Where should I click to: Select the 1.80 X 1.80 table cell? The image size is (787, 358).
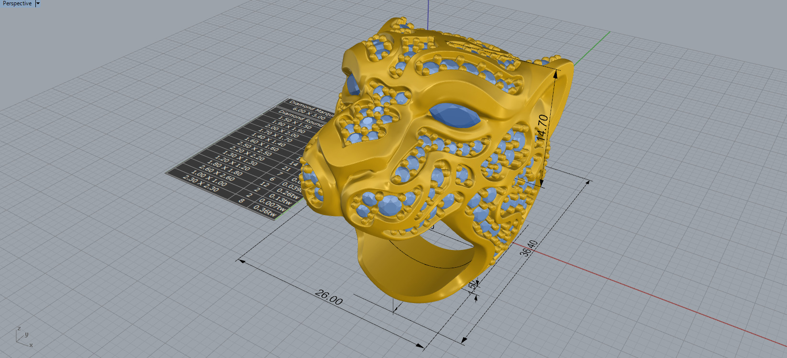pyautogui.click(x=225, y=168)
